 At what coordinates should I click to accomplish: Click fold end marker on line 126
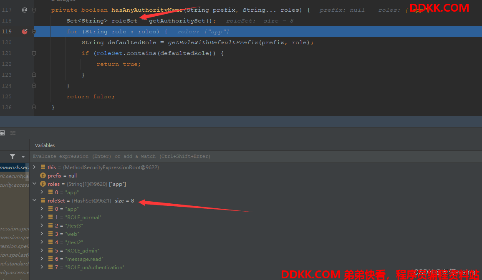click(x=34, y=107)
